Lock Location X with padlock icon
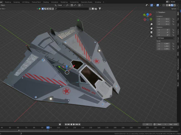 [173, 19]
